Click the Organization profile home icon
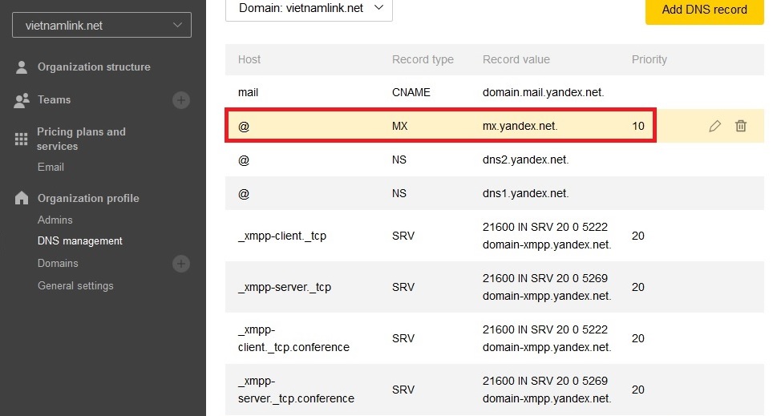The height and width of the screenshot is (416, 777). point(22,198)
